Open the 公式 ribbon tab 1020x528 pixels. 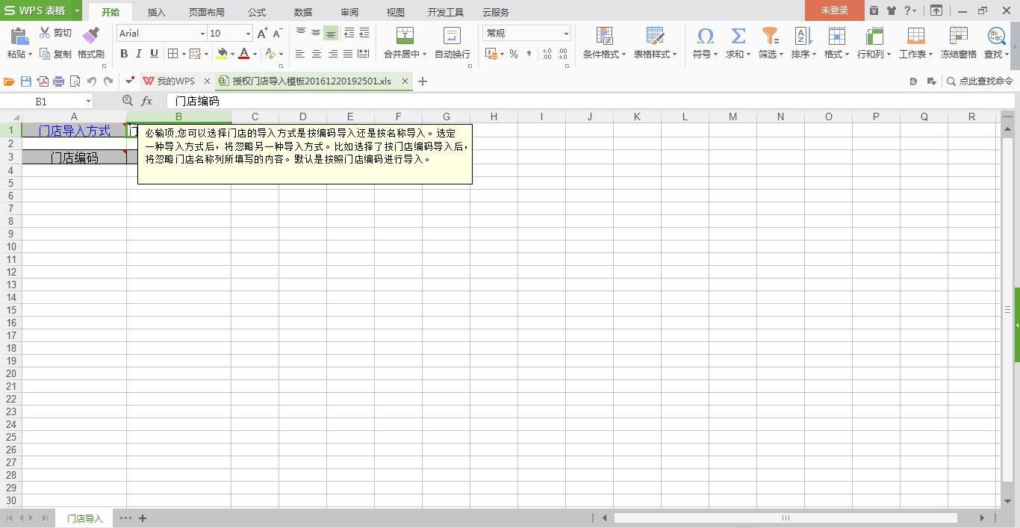click(256, 12)
